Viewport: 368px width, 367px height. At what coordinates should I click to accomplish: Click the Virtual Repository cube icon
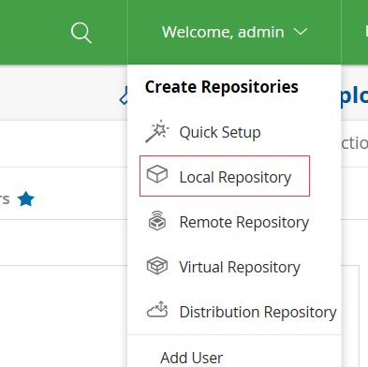[157, 266]
